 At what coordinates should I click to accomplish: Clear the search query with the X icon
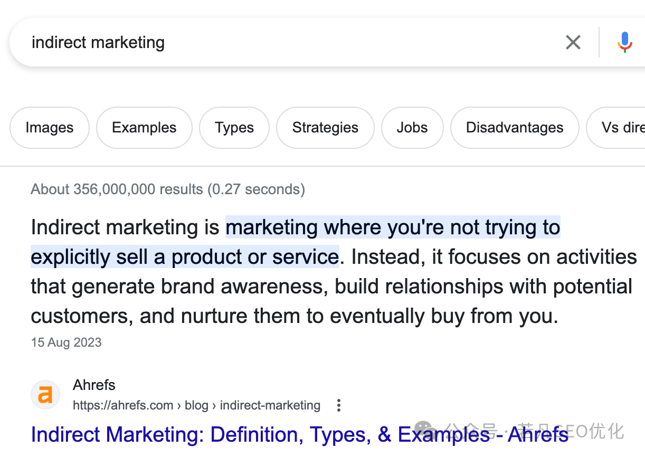tap(573, 42)
